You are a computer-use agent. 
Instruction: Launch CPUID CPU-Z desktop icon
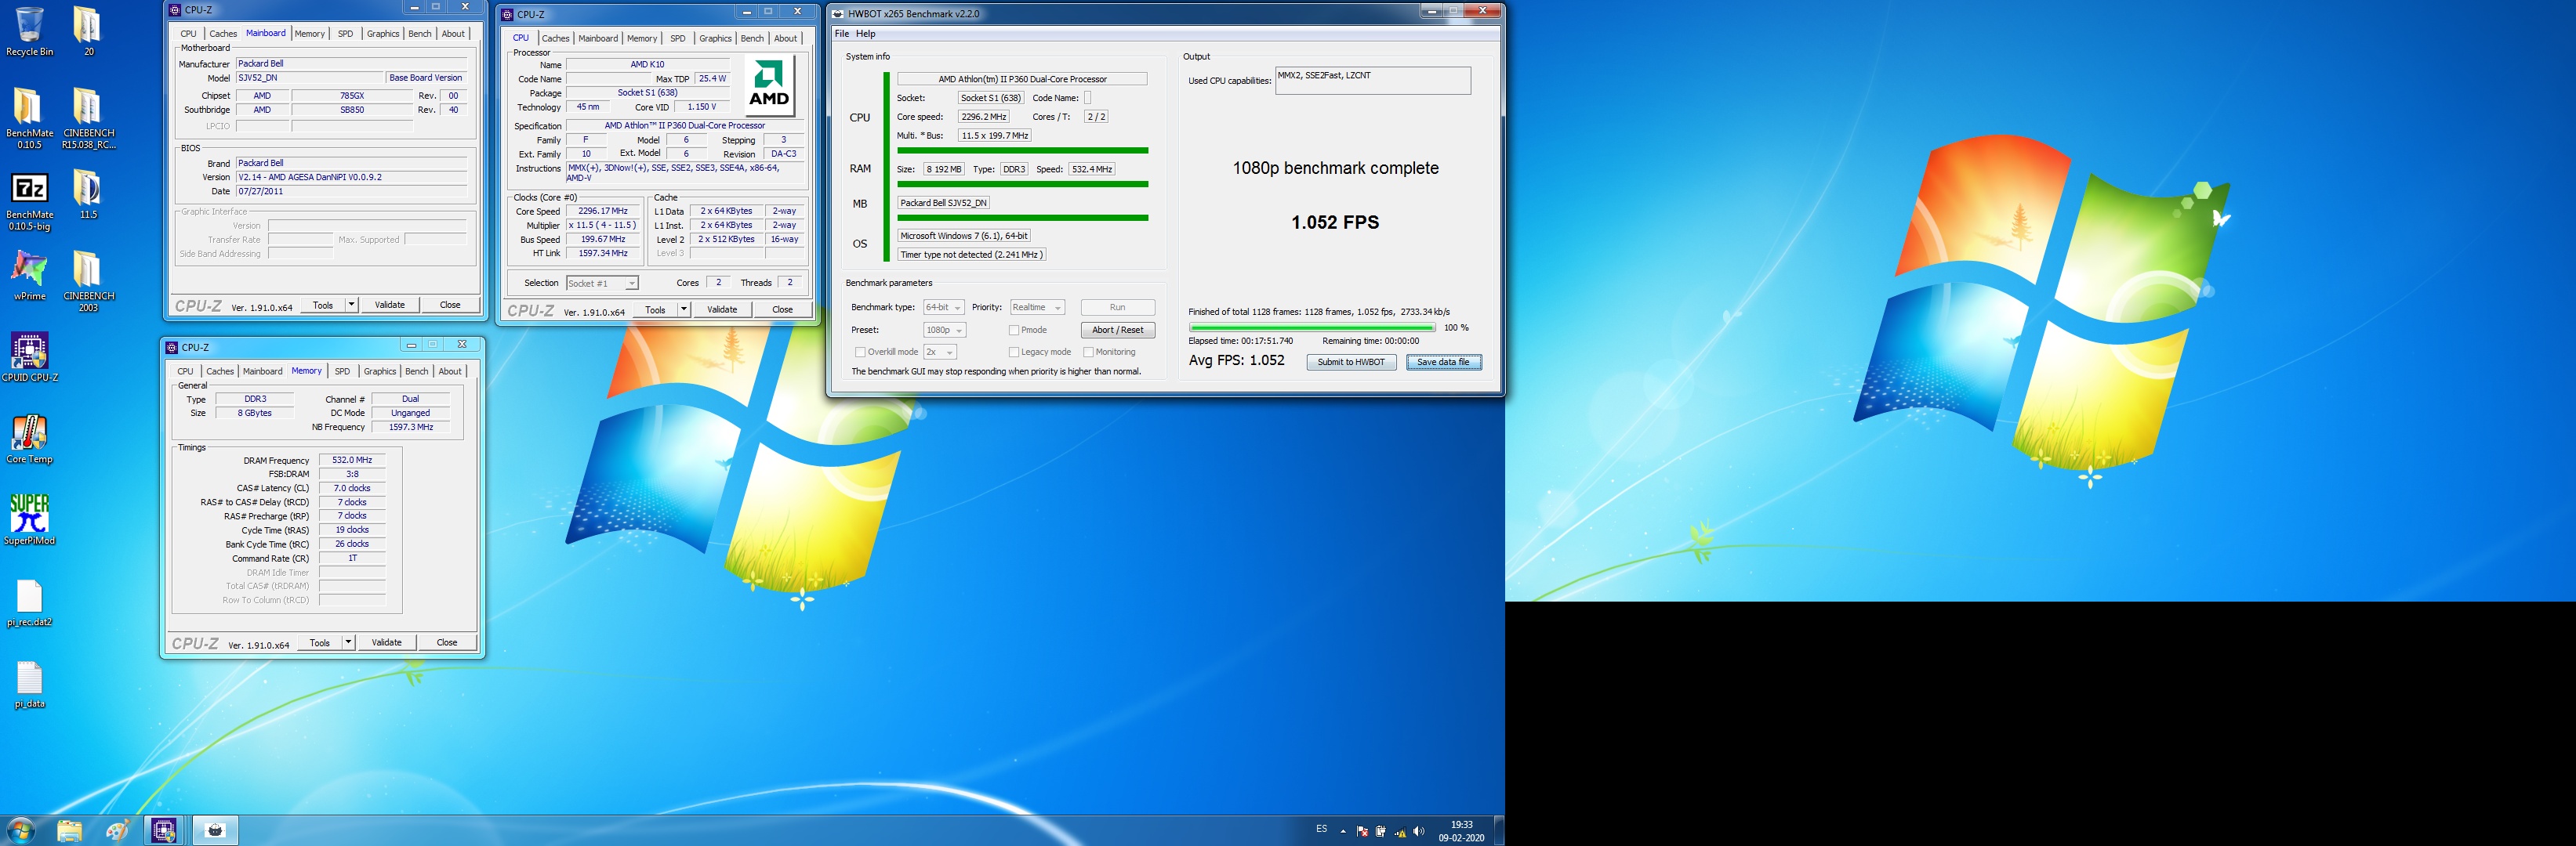tap(30, 357)
